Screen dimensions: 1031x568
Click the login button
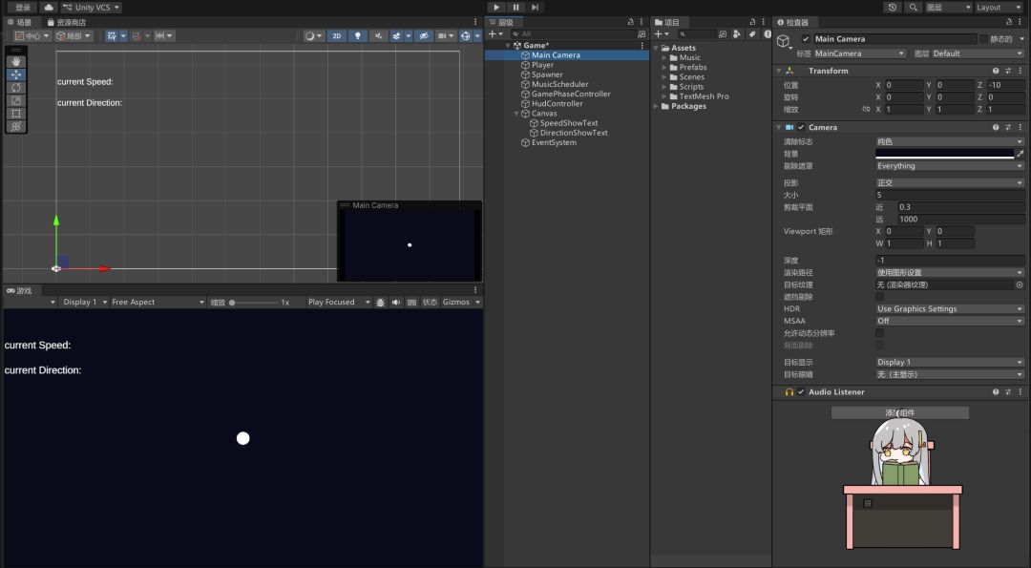[x=22, y=8]
